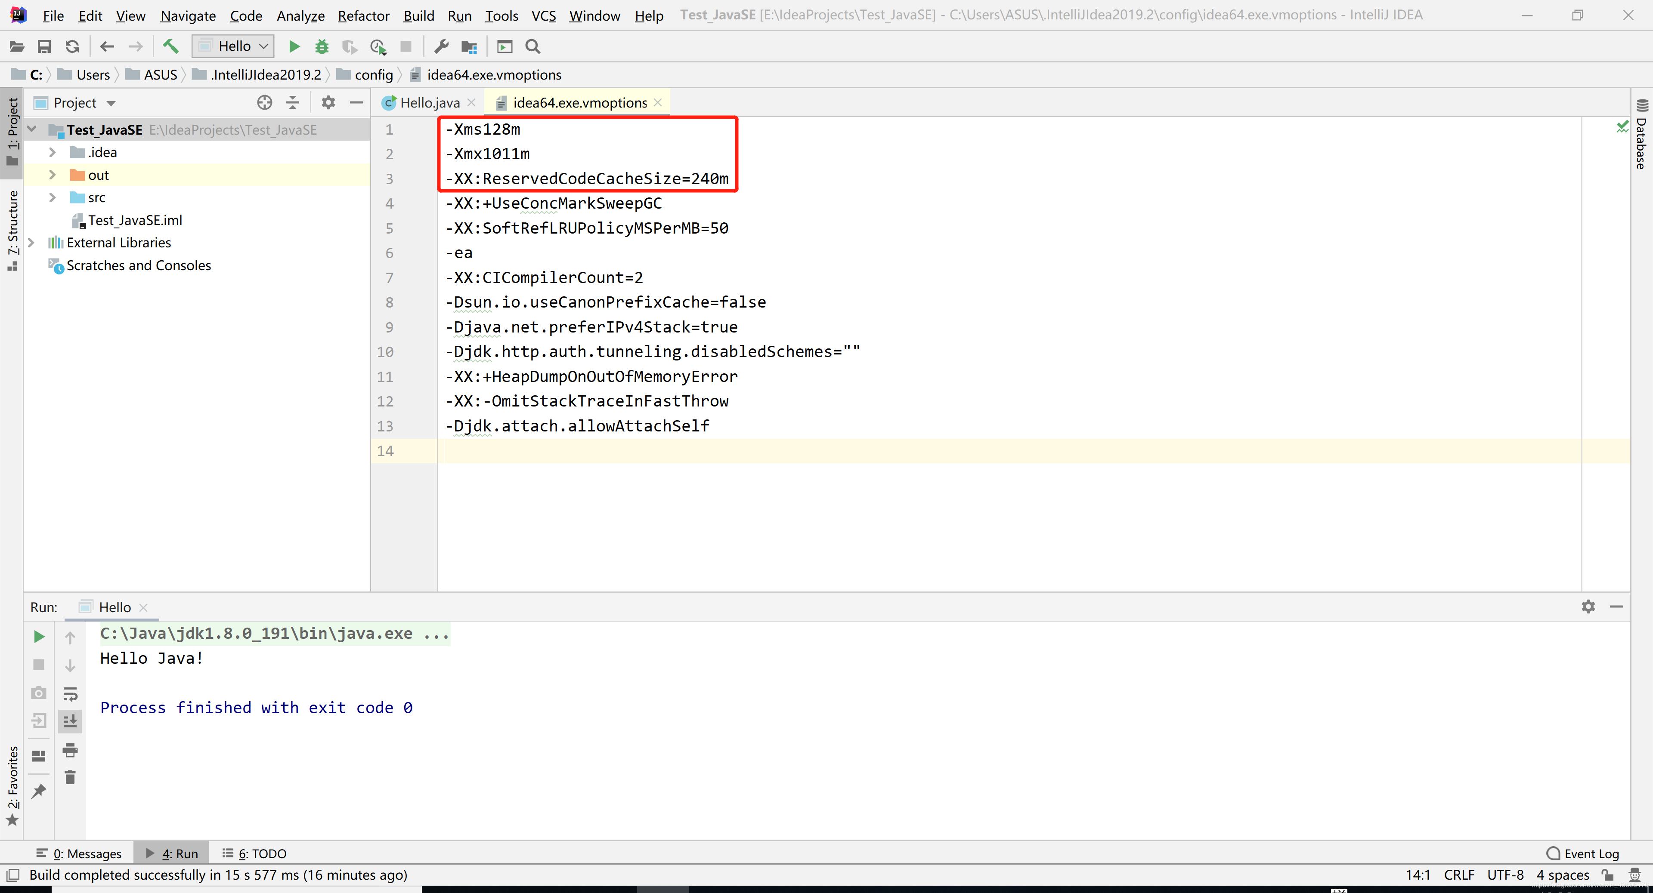Expand the .idea folder
This screenshot has width=1653, height=893.
[53, 153]
